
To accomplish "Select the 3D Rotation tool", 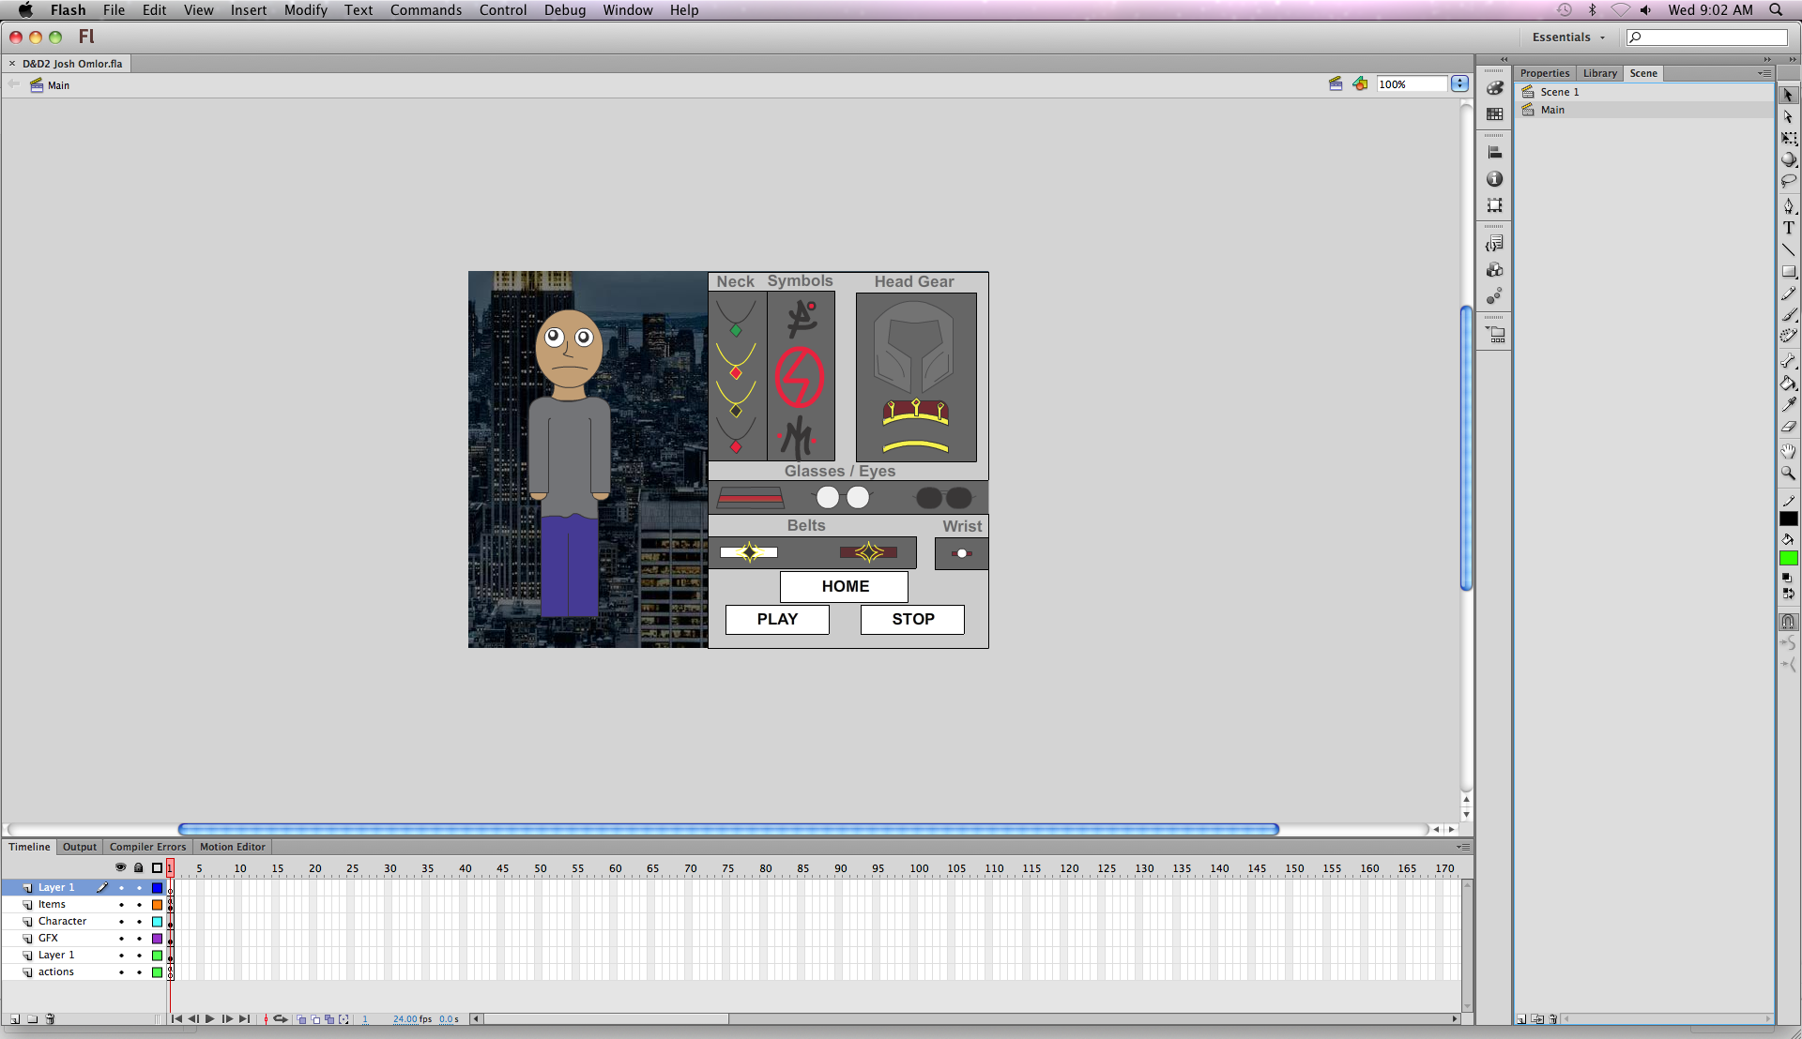I will [1788, 159].
